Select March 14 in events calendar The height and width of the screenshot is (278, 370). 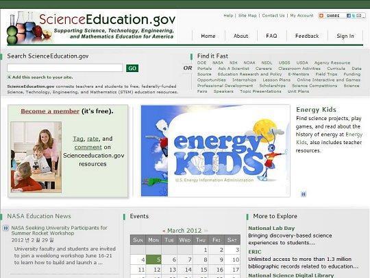click(x=185, y=270)
